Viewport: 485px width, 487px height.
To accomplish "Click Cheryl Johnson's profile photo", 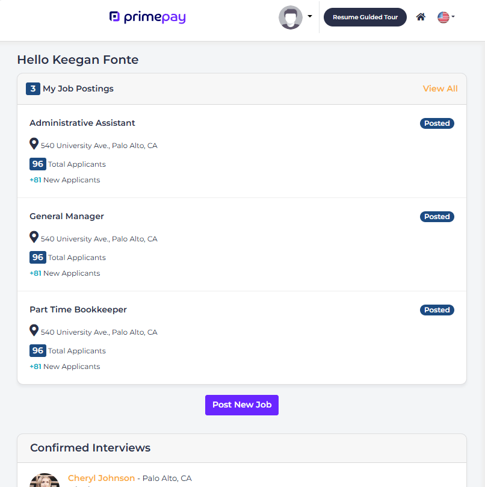I will [45, 480].
